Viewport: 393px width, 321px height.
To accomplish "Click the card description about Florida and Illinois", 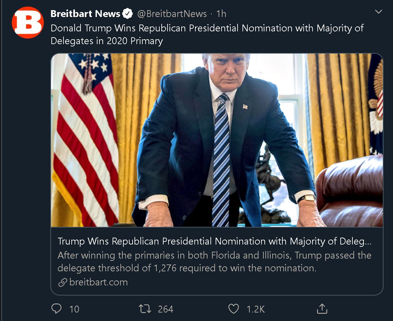I will 214,262.
